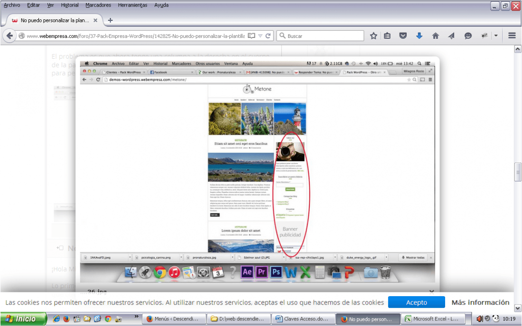Screen dimensions: 522x326
Task: Click the enlarged Metone screenshot image
Action: click(x=257, y=172)
